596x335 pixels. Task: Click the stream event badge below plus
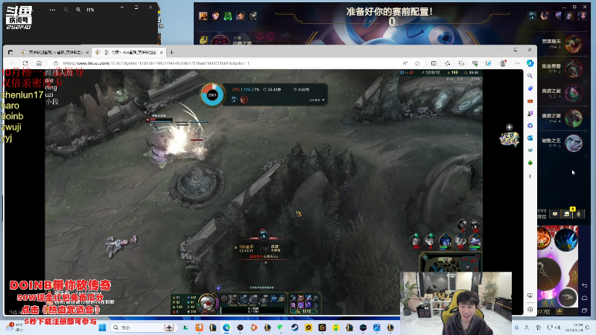click(x=509, y=138)
